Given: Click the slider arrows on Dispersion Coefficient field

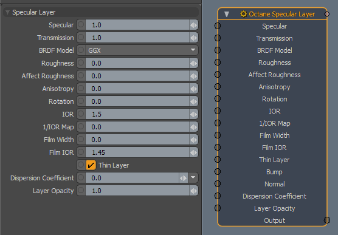Looking at the screenshot, I should (x=183, y=178).
